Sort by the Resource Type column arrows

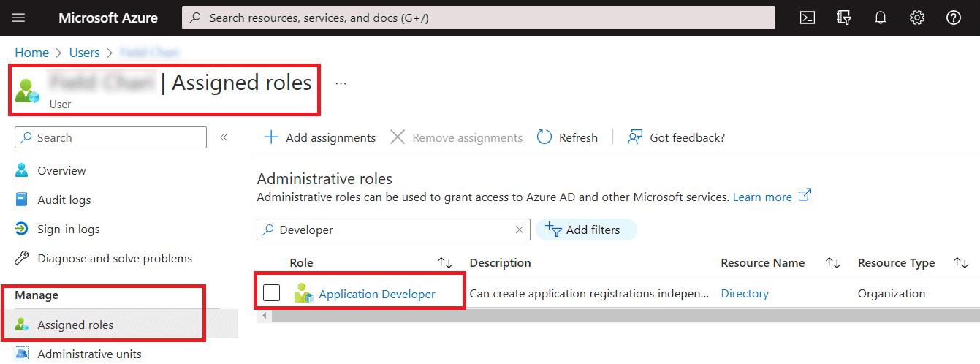coord(962,262)
